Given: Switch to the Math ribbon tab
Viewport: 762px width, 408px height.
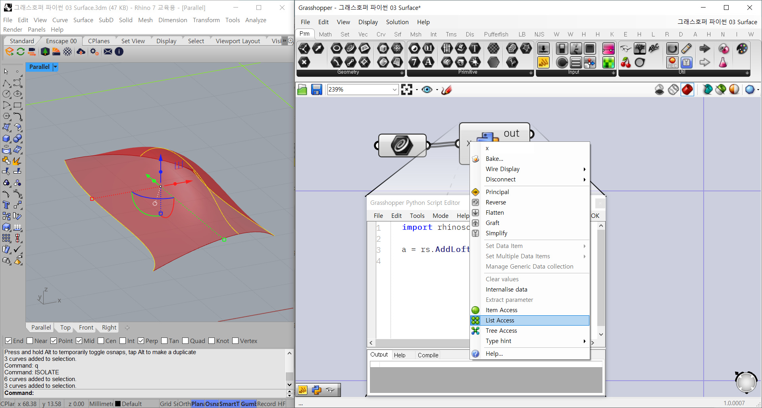Looking at the screenshot, I should pos(325,34).
